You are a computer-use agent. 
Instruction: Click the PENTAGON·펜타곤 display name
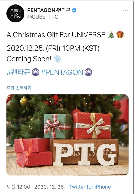[49, 10]
